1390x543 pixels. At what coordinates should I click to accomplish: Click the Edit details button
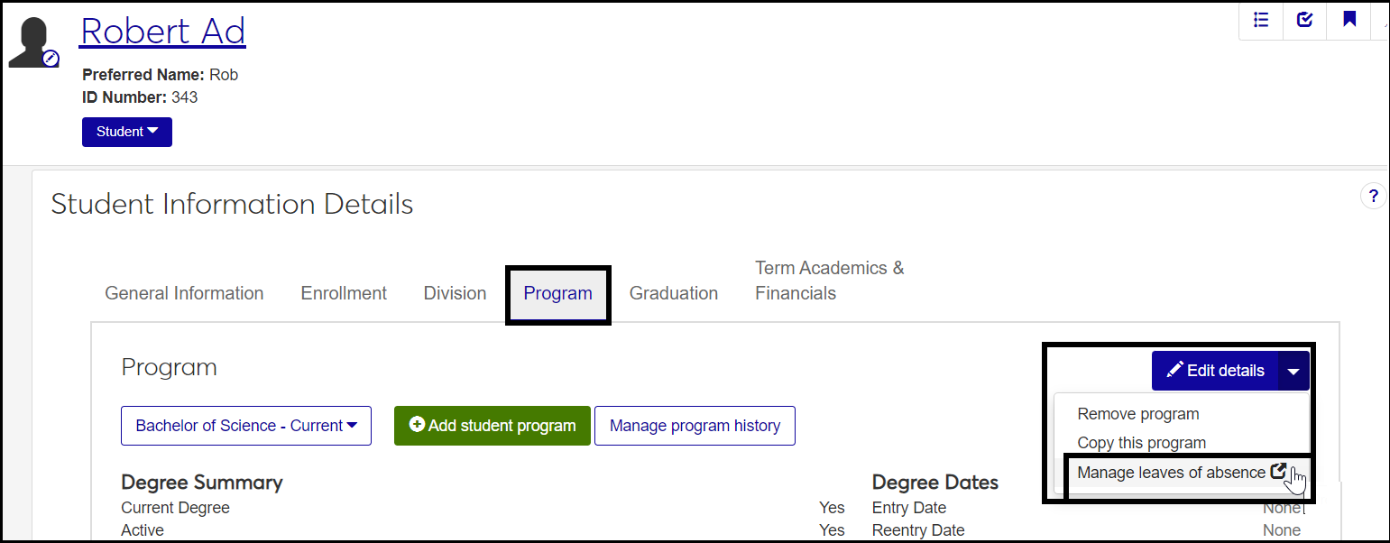coord(1215,371)
